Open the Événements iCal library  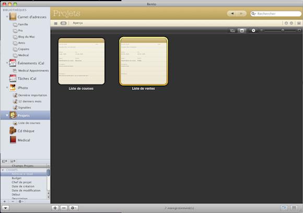[x=27, y=63]
